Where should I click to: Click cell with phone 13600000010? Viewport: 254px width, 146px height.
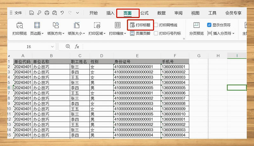click(175, 114)
